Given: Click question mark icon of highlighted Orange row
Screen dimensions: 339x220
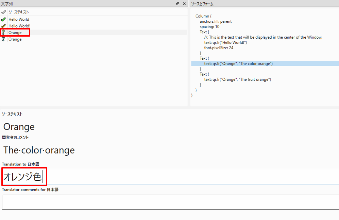Looking at the screenshot, I should pyautogui.click(x=3, y=33).
